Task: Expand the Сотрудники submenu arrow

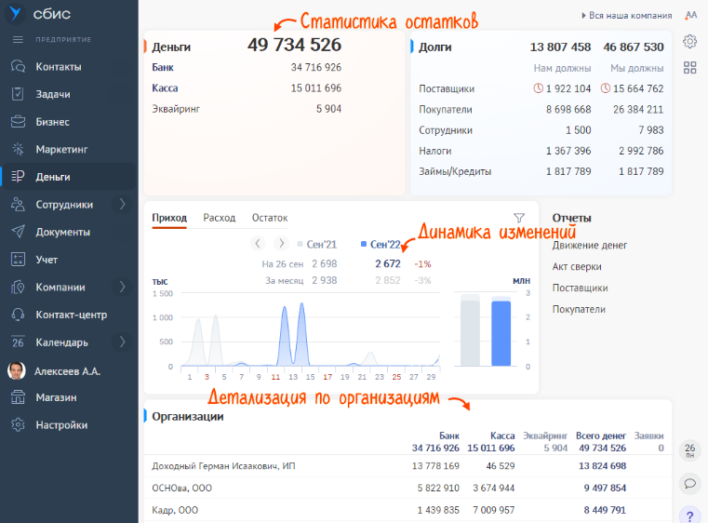Action: tap(123, 205)
